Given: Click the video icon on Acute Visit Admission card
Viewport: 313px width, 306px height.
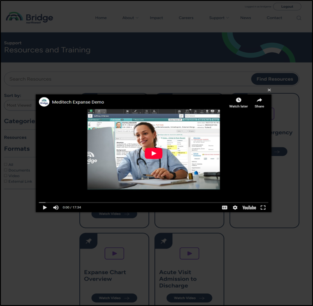Looking at the screenshot, I should (x=190, y=253).
